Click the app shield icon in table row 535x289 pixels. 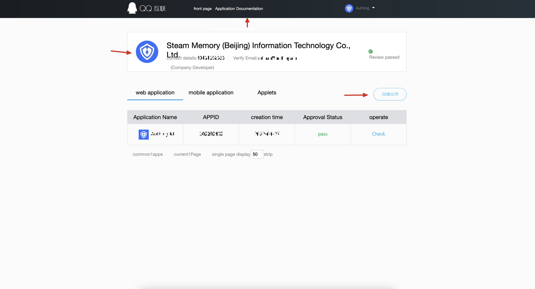click(144, 134)
